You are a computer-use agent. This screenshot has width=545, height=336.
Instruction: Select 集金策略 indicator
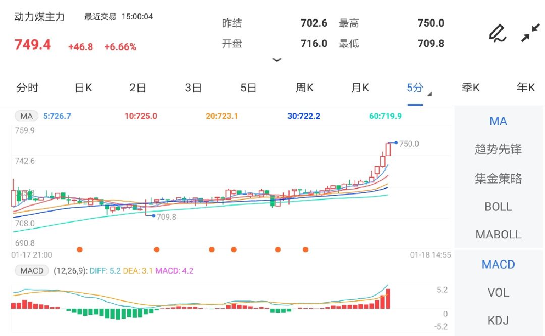[x=498, y=178]
